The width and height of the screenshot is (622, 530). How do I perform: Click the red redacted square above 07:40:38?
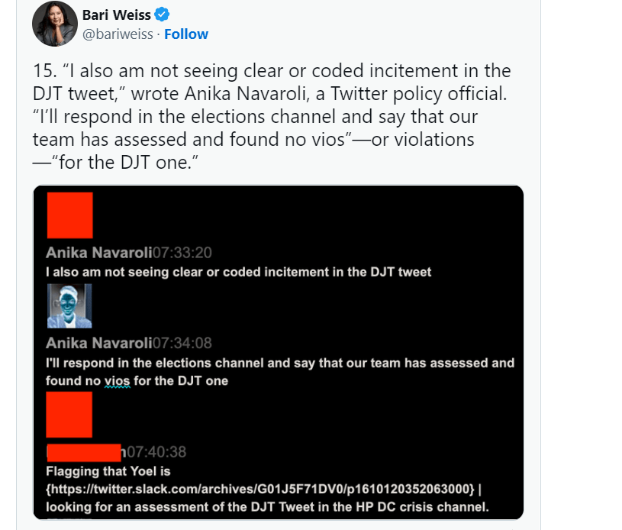point(69,414)
